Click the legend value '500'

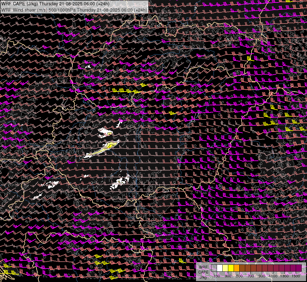(x=239, y=276)
